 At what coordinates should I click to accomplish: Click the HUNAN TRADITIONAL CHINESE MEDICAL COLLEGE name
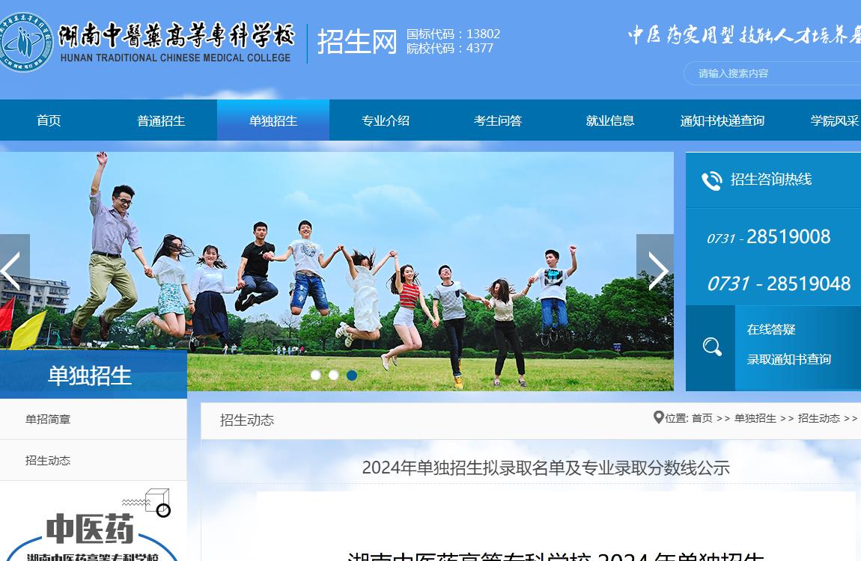pyautogui.click(x=175, y=58)
